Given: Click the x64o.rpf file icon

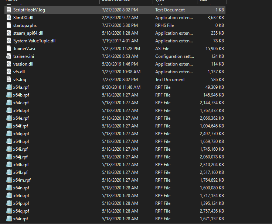Looking at the screenshot, I should click(9, 196).
